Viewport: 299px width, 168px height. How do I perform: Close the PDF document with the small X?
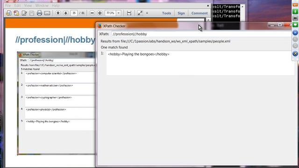(208, 6)
